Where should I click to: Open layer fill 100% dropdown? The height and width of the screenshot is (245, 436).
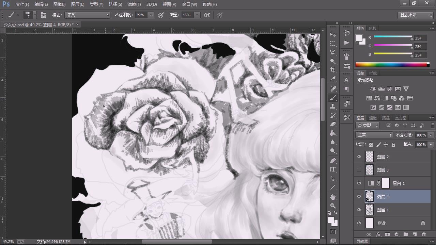coord(431,145)
